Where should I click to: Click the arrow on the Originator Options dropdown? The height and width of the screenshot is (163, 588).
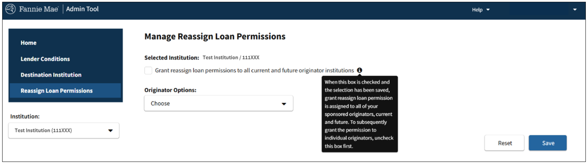[284, 104]
